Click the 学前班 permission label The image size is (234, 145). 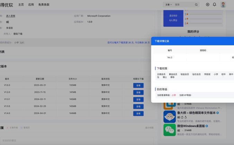pyautogui.click(x=207, y=74)
